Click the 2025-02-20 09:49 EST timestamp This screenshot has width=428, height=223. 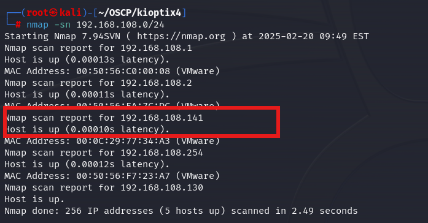click(x=314, y=36)
